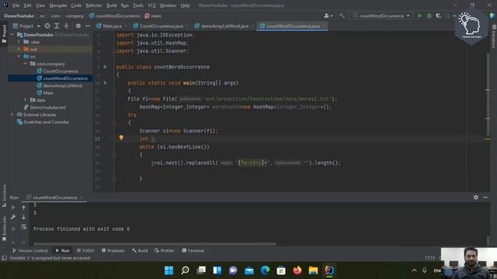
Task: Switch to CountOccurrence.java editor tab
Action: point(161,26)
